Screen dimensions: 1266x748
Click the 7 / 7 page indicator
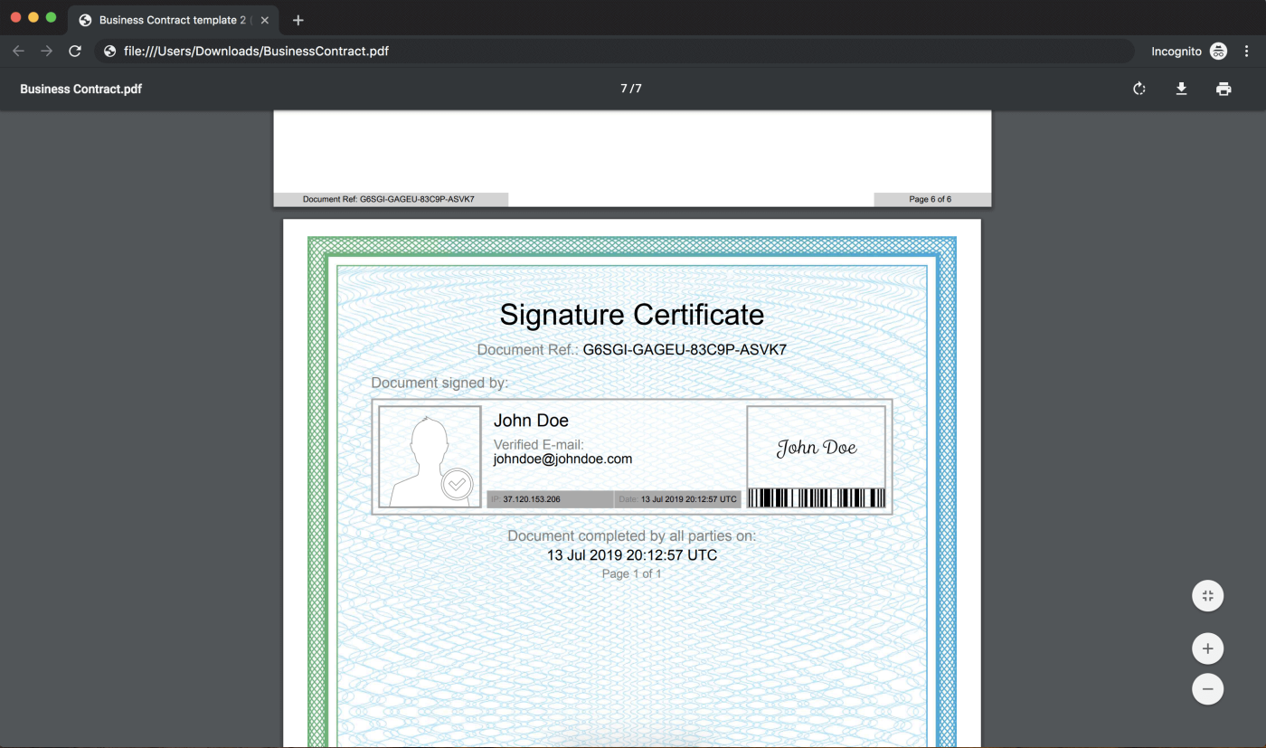tap(631, 89)
